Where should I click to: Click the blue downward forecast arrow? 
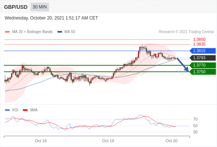(183, 65)
